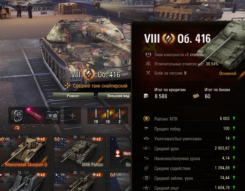This screenshot has height=191, width=245.
Task: Click the orange equipment setup switch icon
Action: click(17, 128)
